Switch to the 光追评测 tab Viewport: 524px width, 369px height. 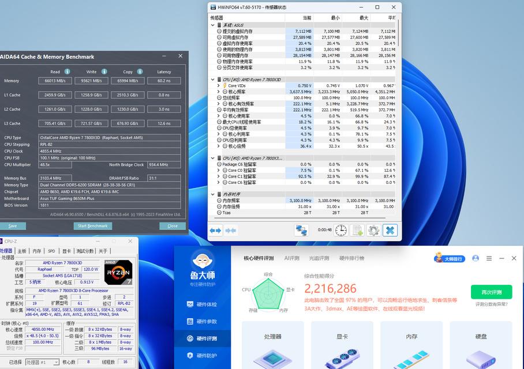point(319,258)
